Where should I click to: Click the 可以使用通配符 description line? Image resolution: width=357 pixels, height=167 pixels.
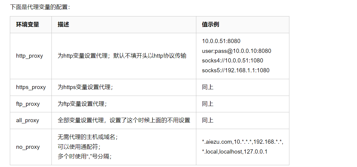coord(79,147)
